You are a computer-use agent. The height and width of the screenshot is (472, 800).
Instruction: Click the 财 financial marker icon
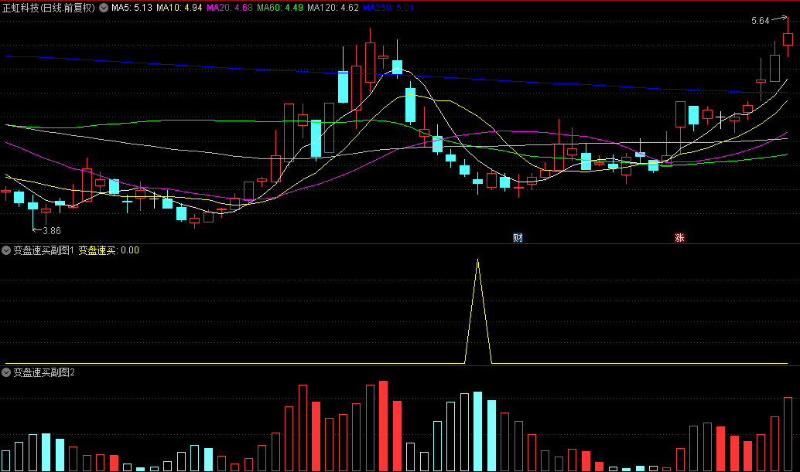pos(518,237)
